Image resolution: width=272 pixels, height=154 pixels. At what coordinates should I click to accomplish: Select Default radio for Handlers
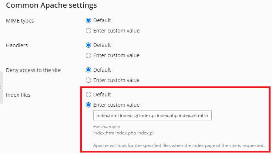pos(88,45)
